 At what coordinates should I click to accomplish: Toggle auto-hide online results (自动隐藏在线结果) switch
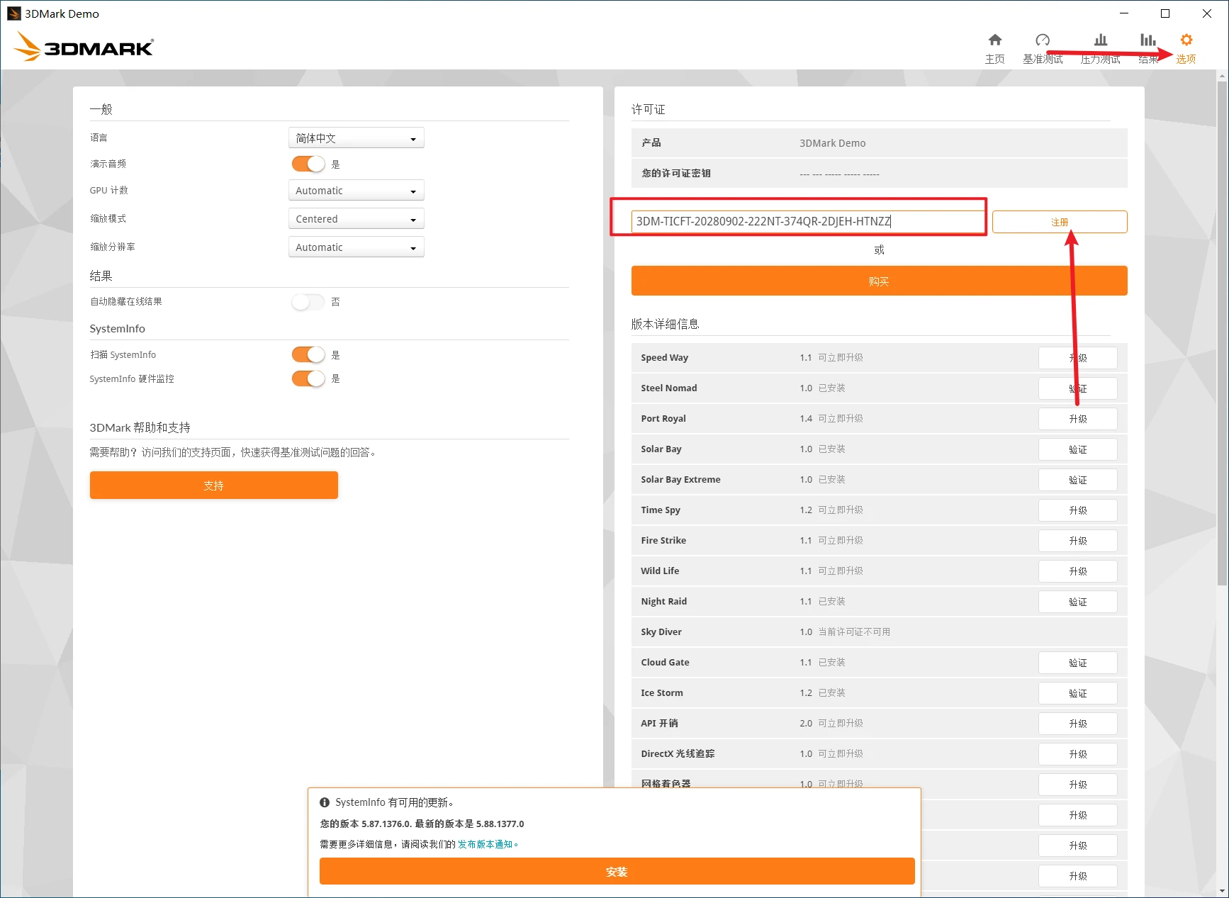coord(308,302)
